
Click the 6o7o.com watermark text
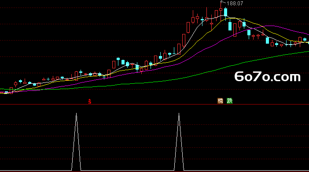(268, 77)
